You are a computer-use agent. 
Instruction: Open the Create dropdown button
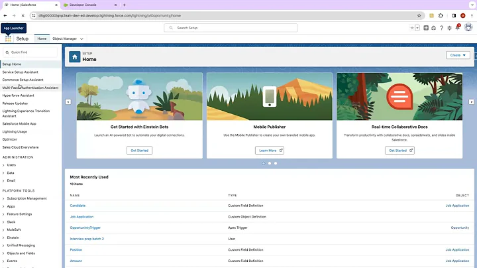(458, 55)
